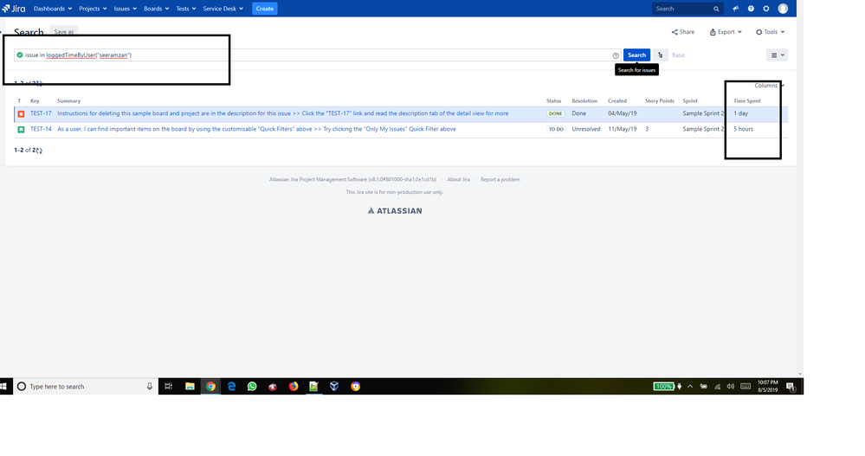Sort by the Time Spent column header
The image size is (865, 456).
[747, 101]
